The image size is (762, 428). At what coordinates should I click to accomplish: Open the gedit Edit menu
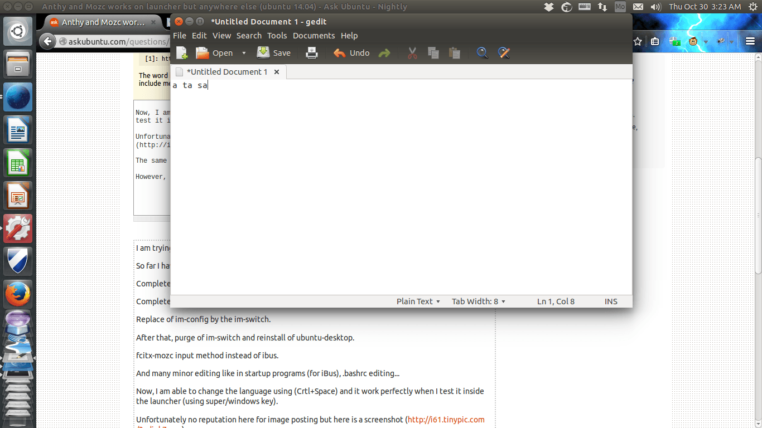pyautogui.click(x=199, y=35)
